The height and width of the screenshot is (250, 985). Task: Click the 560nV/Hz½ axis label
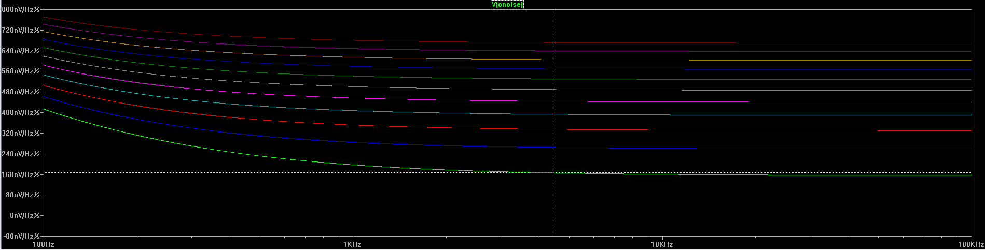20,71
